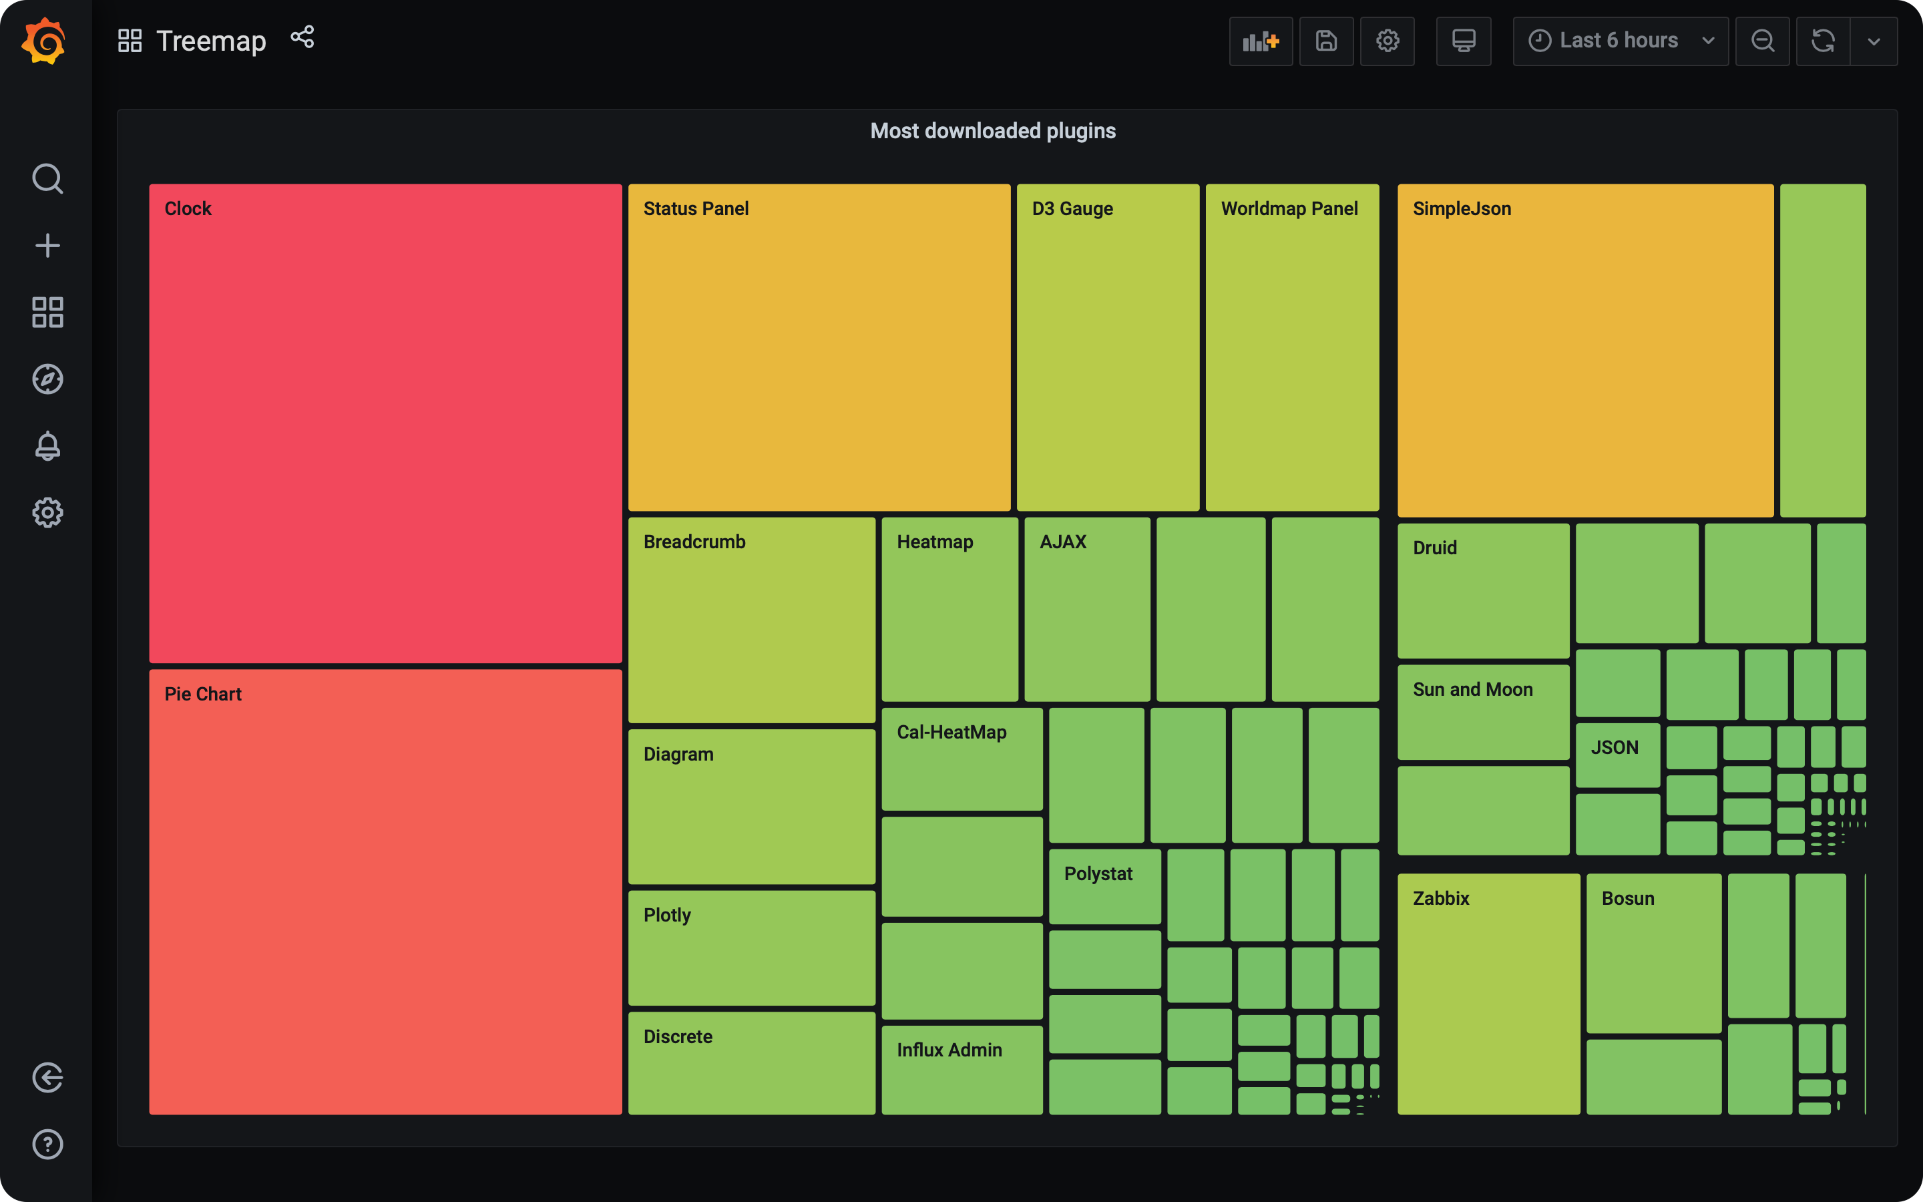This screenshot has height=1202, width=1923.
Task: Click the Sign in arrow icon
Action: click(x=47, y=1078)
